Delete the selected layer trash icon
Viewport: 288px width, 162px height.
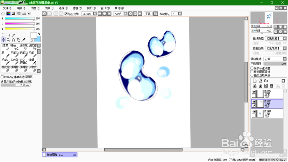click(272, 86)
